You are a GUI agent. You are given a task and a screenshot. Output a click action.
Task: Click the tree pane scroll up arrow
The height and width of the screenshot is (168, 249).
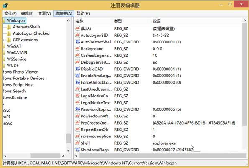click(x=69, y=20)
